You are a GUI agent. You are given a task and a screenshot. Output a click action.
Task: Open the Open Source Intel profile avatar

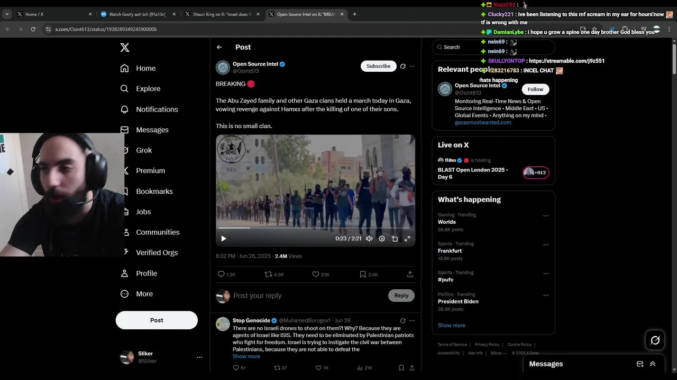pos(223,67)
